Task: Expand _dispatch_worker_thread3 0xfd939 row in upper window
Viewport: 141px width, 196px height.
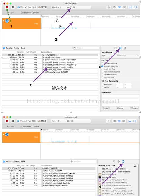Action: click(x=44, y=62)
